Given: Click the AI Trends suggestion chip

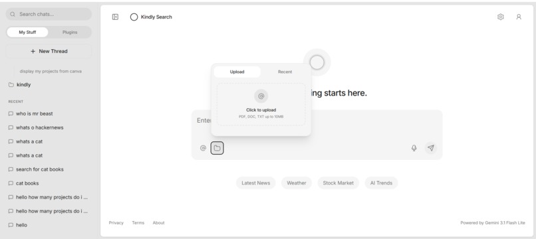Looking at the screenshot, I should click(x=381, y=183).
